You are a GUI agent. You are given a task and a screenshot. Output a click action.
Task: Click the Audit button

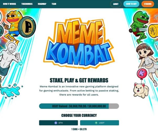[x=116, y=4]
